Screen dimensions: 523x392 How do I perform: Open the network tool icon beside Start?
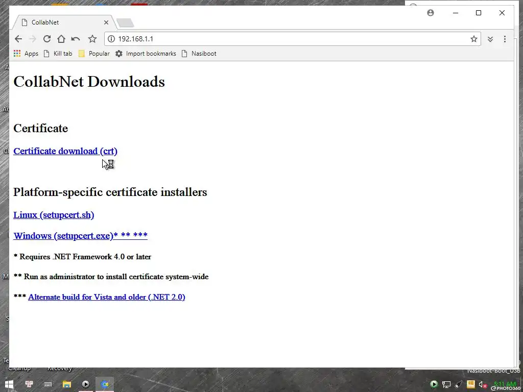tap(29, 384)
